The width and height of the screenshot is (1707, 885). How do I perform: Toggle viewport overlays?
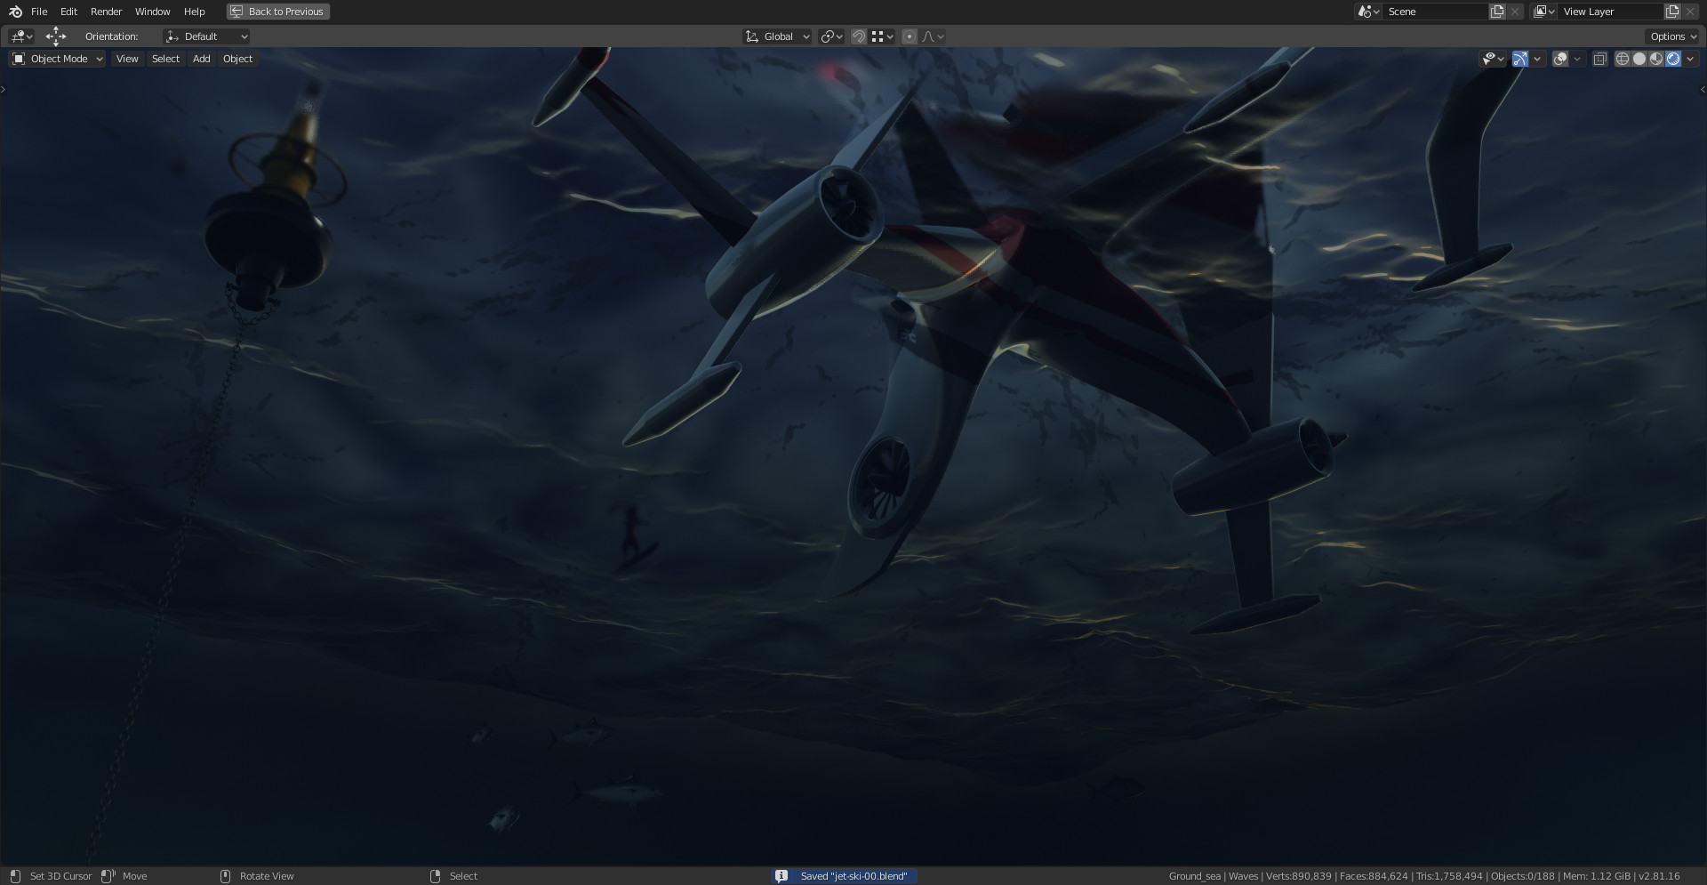click(1560, 59)
